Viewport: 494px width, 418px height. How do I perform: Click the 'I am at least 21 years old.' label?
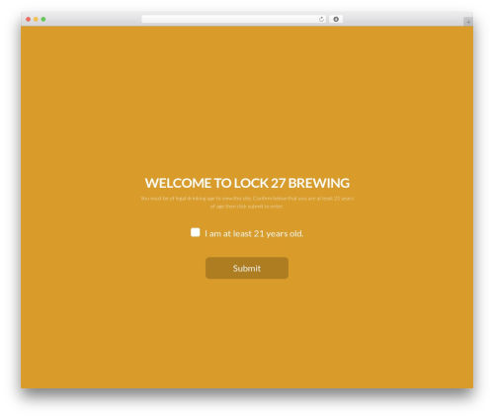pos(254,233)
